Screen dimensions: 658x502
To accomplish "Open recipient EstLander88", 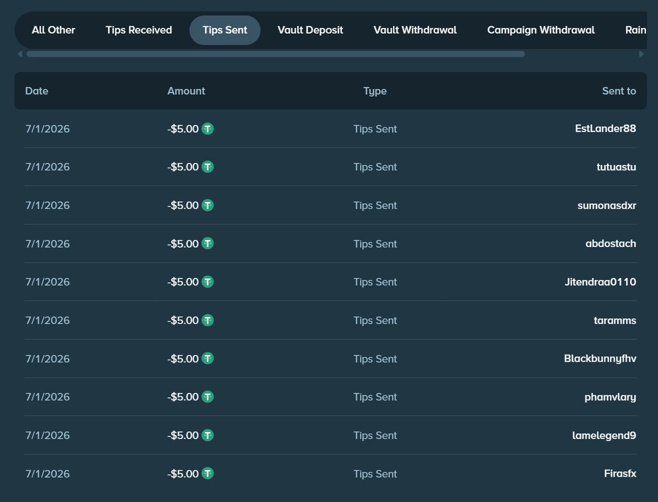I will pos(606,129).
